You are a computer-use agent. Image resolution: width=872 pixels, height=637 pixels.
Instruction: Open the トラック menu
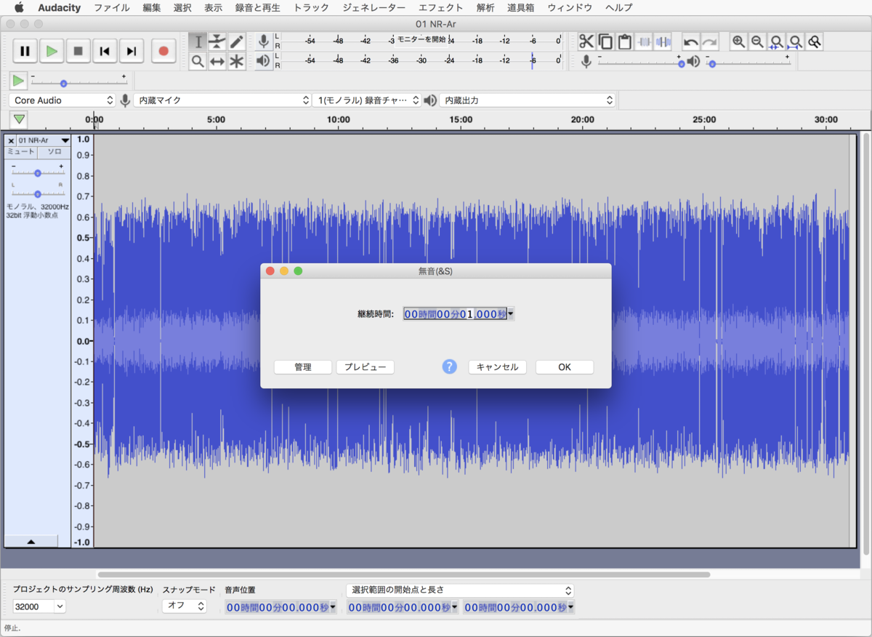(x=311, y=8)
